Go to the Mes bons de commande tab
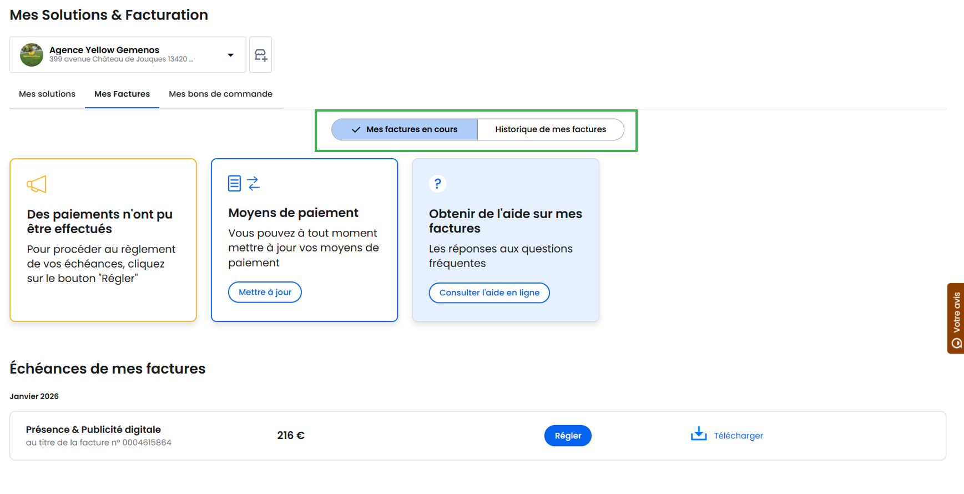 coord(220,94)
